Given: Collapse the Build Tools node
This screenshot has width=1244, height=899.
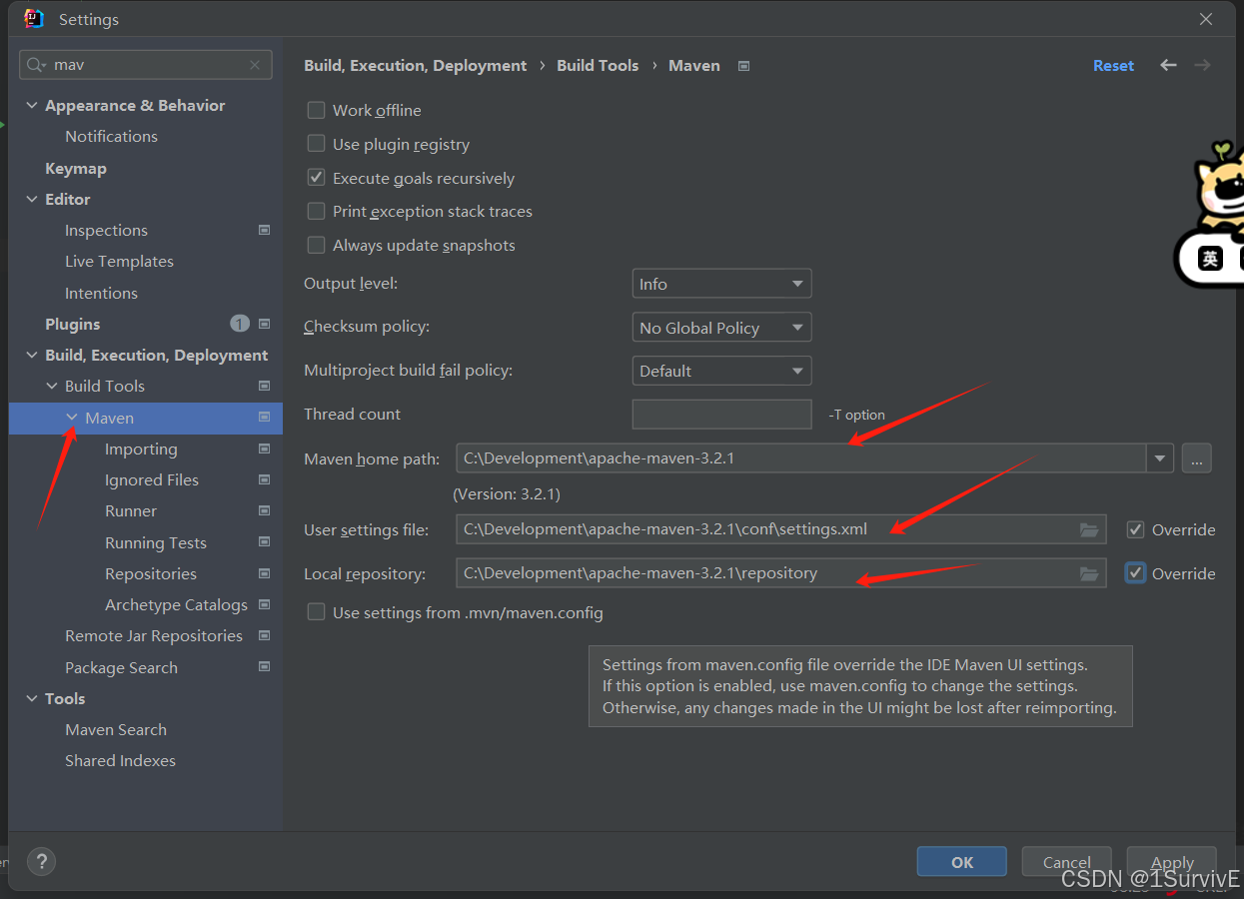Looking at the screenshot, I should (52, 386).
